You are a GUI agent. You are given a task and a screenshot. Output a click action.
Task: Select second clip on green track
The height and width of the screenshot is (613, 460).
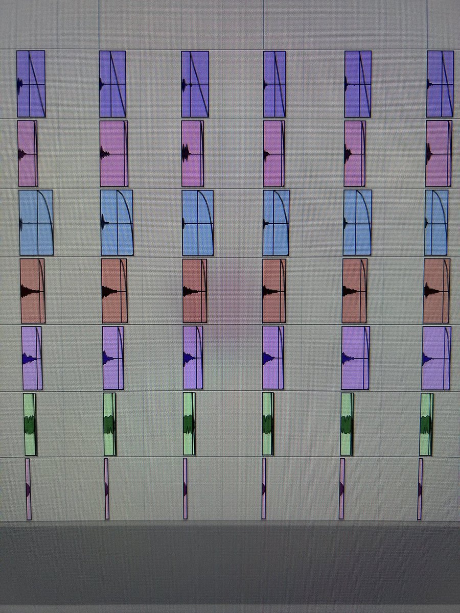pos(110,424)
